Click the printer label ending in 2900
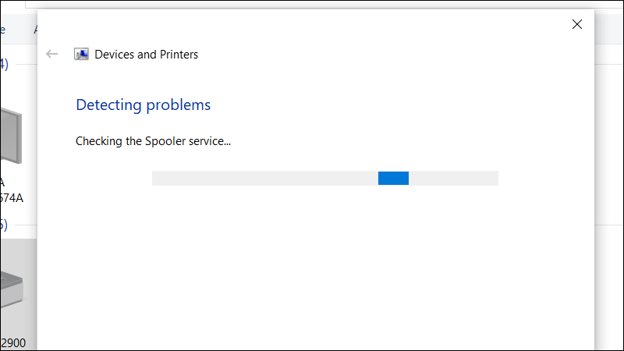Image resolution: width=624 pixels, height=351 pixels. click(12, 343)
